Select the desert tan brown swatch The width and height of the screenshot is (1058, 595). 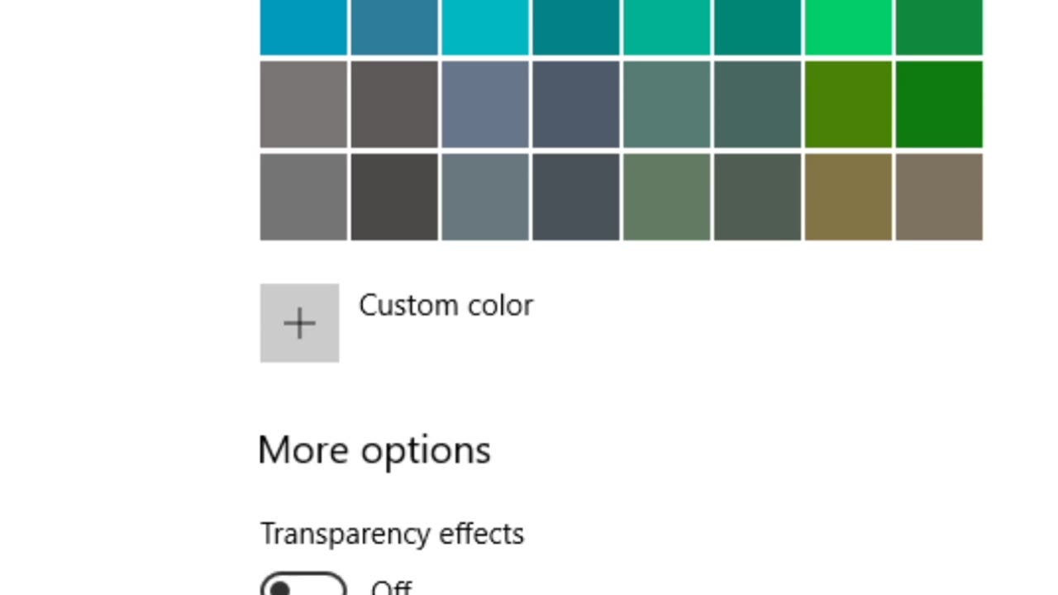click(939, 197)
